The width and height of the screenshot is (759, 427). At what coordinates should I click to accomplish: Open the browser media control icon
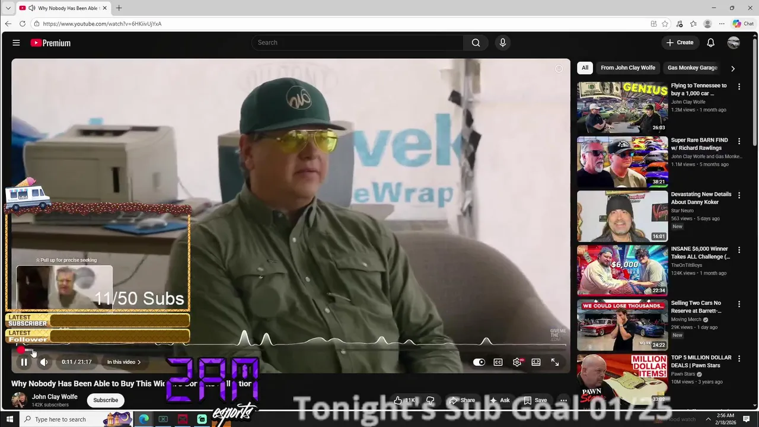point(680,24)
